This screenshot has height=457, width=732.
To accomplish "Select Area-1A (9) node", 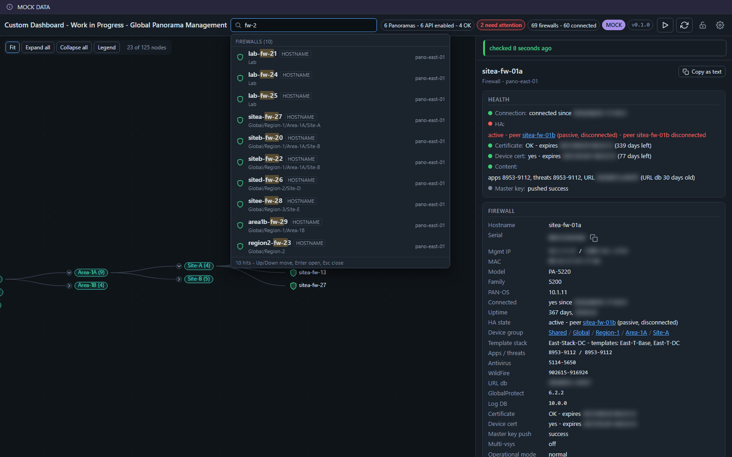I will pyautogui.click(x=91, y=272).
